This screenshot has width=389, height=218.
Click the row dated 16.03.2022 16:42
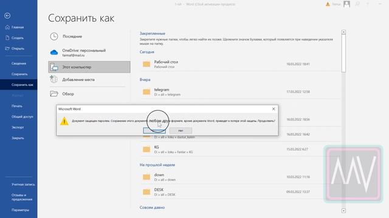[298, 134]
